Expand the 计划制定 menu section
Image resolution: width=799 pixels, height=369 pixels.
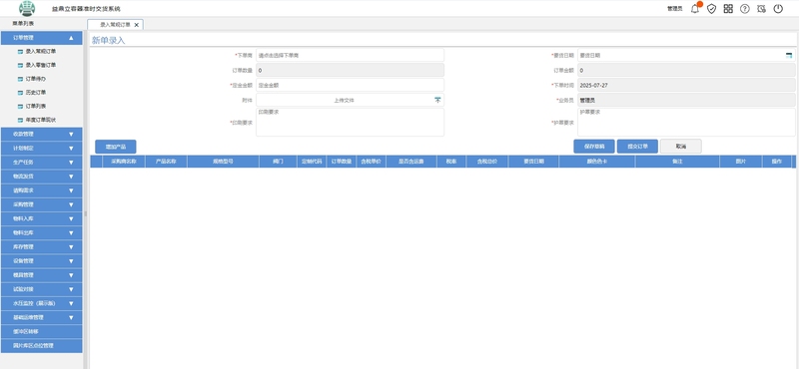41,149
